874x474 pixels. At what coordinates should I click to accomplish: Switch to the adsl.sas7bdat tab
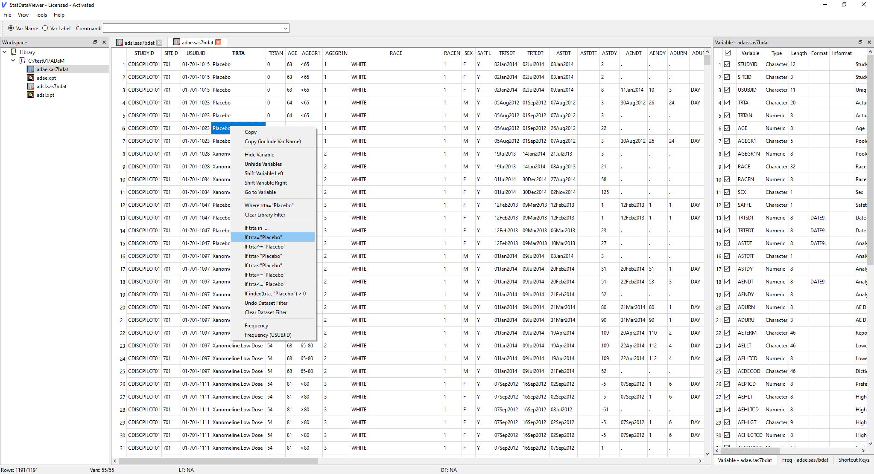(139, 43)
